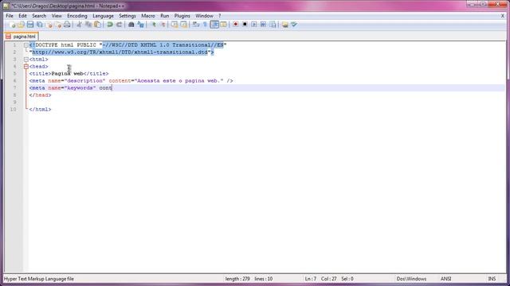This screenshot has width=510, height=286.
Task: Create a new file with the New toolbar icon
Action: point(13,25)
